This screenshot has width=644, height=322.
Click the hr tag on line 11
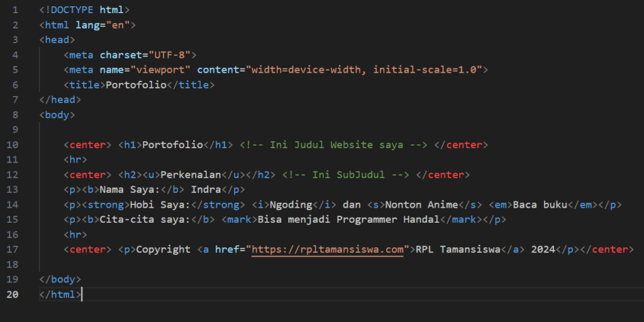point(75,159)
